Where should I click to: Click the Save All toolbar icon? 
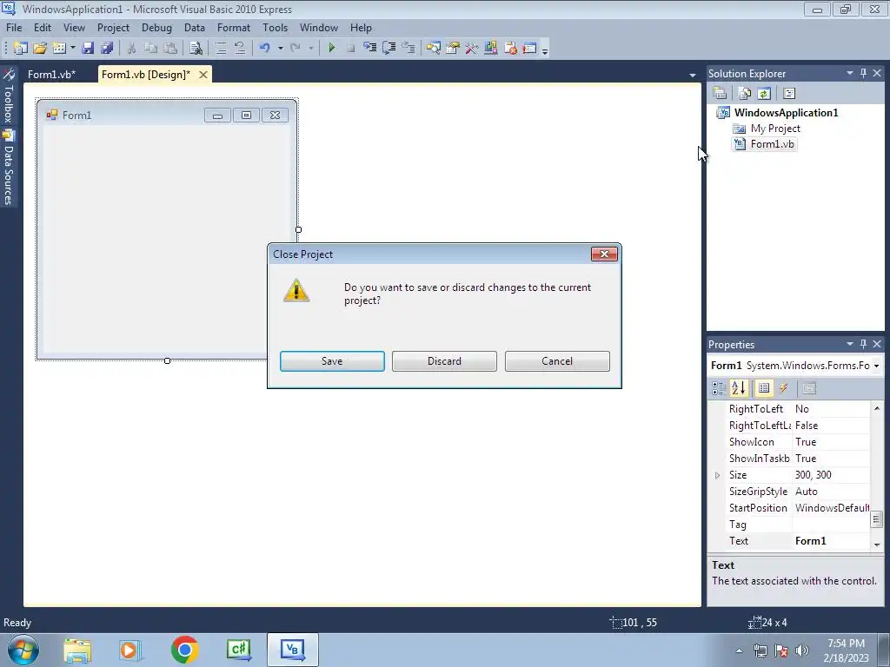(107, 49)
